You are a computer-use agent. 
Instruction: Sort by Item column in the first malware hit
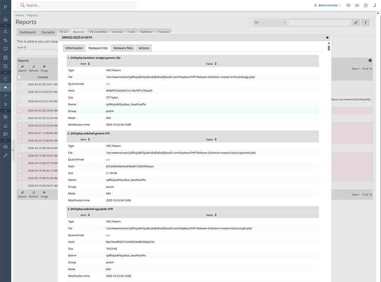[85, 64]
